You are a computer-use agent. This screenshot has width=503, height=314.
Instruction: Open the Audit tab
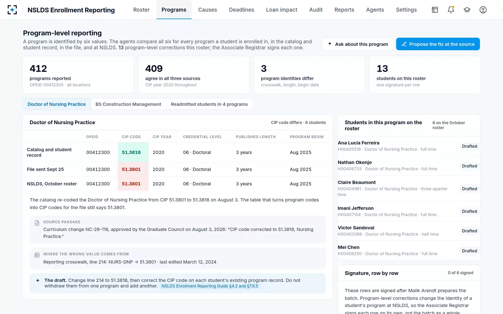316,10
